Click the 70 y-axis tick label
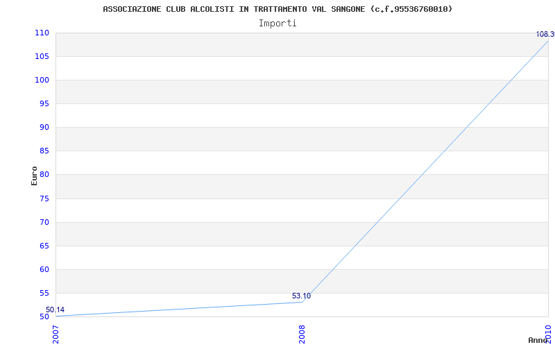This screenshot has height=347, width=555. tap(44, 222)
